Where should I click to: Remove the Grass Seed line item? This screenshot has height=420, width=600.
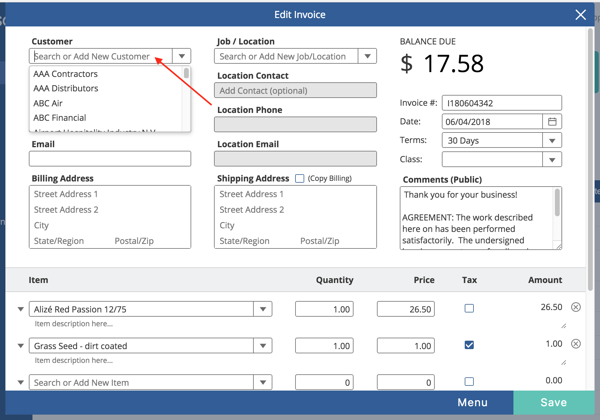pos(576,344)
